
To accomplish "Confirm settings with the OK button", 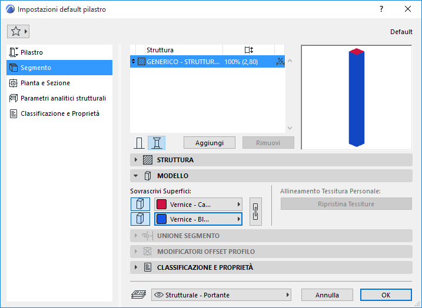I will pos(386,295).
